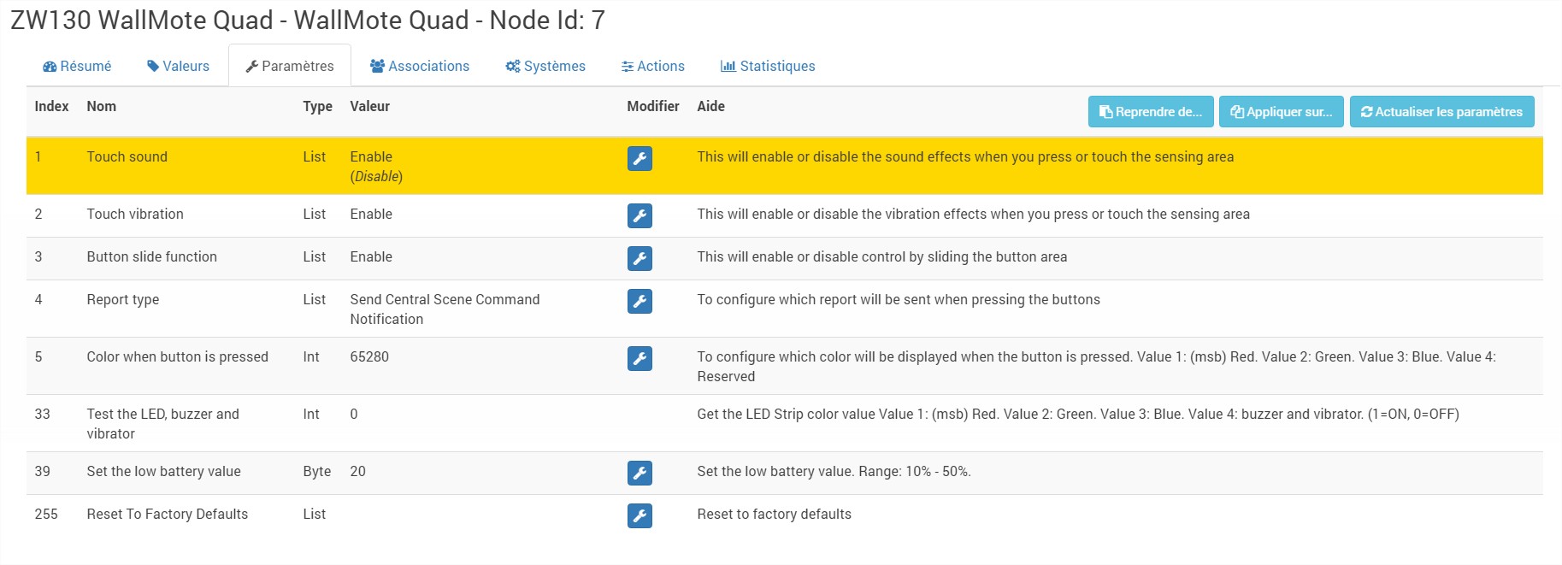Go to the Associations tab
Viewport: 1562px width, 565px height.
420,66
